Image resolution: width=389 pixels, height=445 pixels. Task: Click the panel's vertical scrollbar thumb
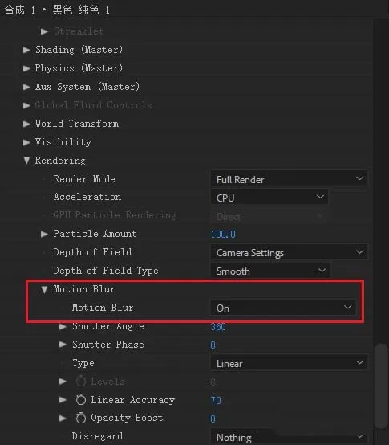[x=381, y=386]
